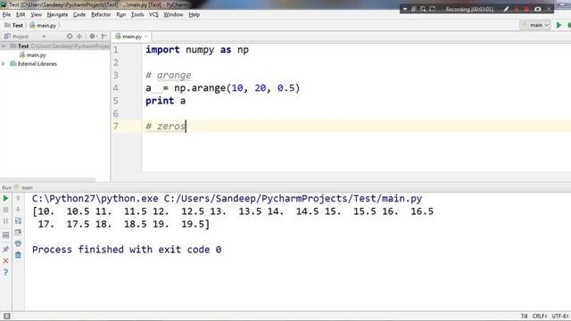Open the Window menu
The width and height of the screenshot is (571, 321).
pyautogui.click(x=173, y=14)
